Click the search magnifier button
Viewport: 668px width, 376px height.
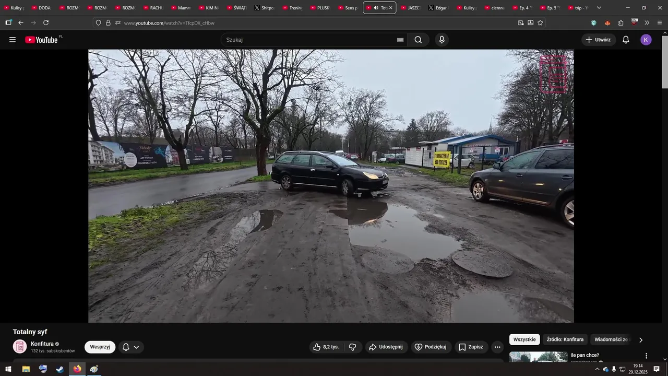tap(418, 40)
